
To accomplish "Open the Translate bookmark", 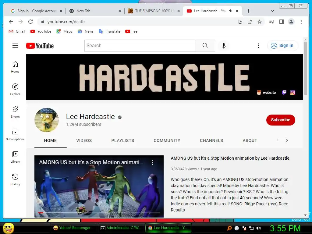I will tap(110, 31).
